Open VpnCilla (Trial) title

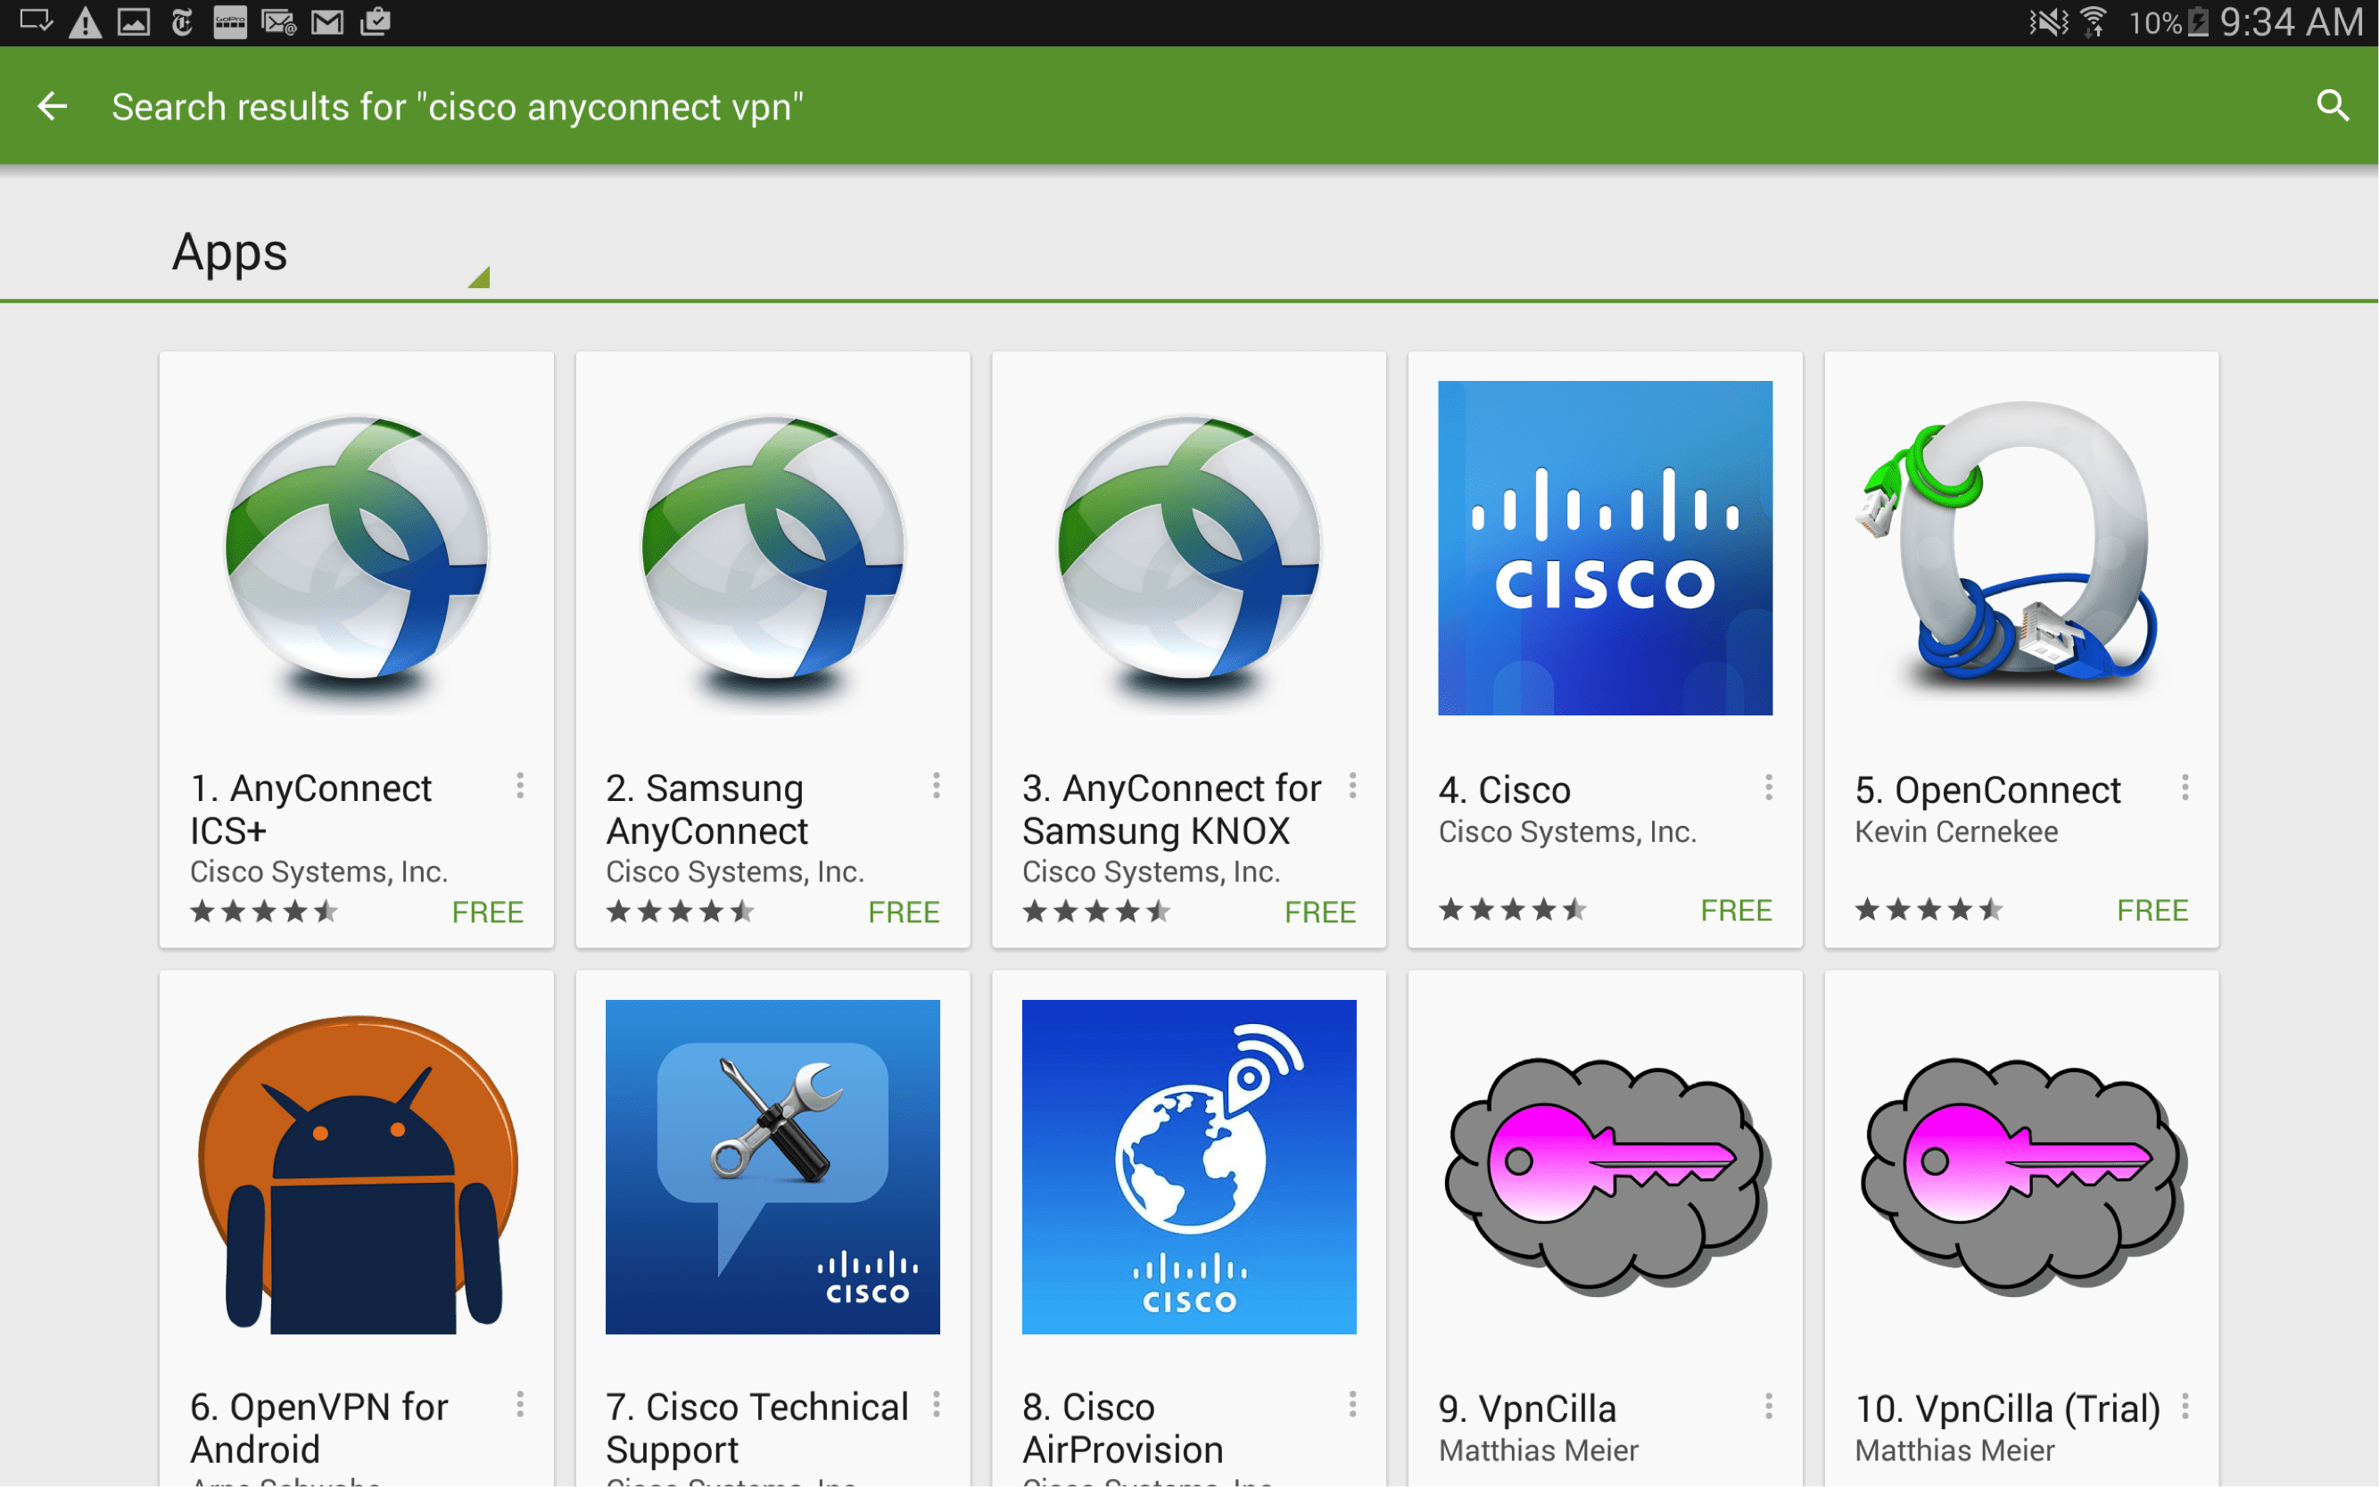(x=2006, y=1409)
